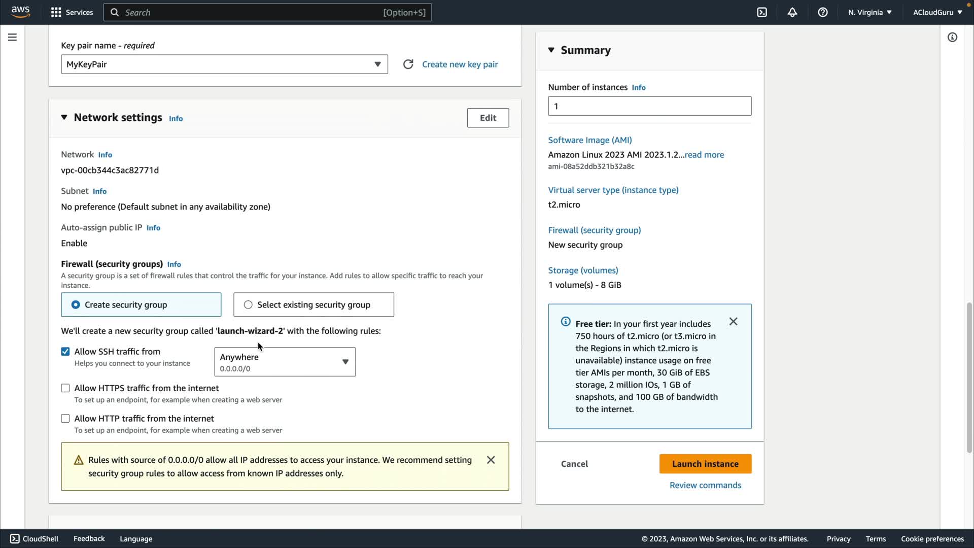
Task: Open CloudShell from the top bar icon
Action: point(762,12)
